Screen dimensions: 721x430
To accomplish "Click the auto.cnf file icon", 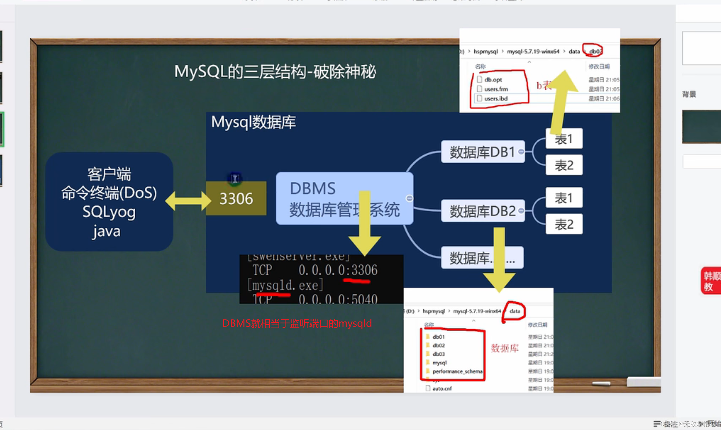I will (x=428, y=388).
